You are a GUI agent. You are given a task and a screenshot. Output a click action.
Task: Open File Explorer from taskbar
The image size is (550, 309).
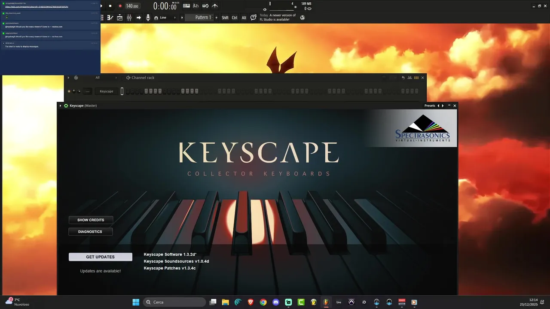point(225,302)
